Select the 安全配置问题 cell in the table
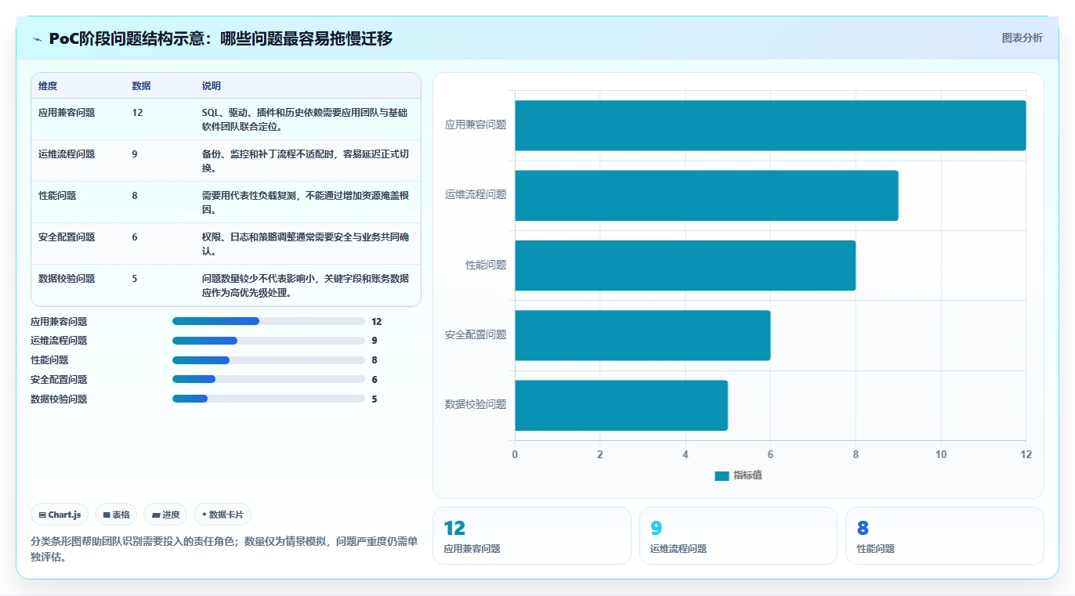Viewport: 1075px width, 596px height. coord(67,237)
